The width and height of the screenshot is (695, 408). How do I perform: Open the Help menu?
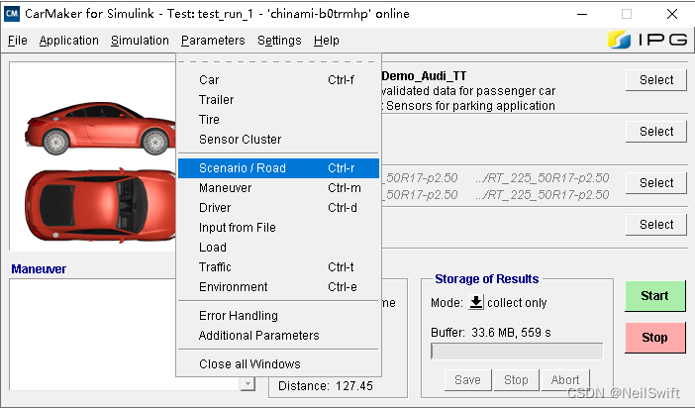click(x=327, y=41)
